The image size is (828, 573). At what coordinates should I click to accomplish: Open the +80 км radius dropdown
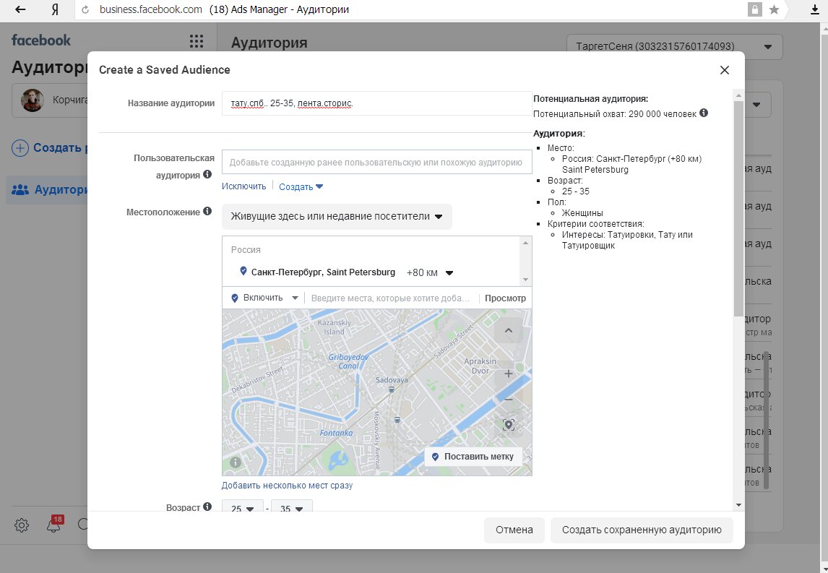click(x=430, y=273)
